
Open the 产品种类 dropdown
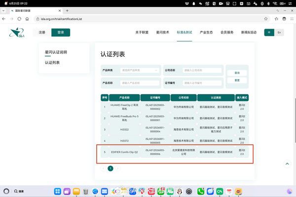[140, 70]
